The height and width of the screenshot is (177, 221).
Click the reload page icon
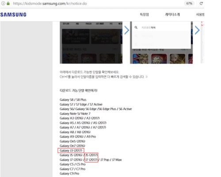[x=201, y=4]
